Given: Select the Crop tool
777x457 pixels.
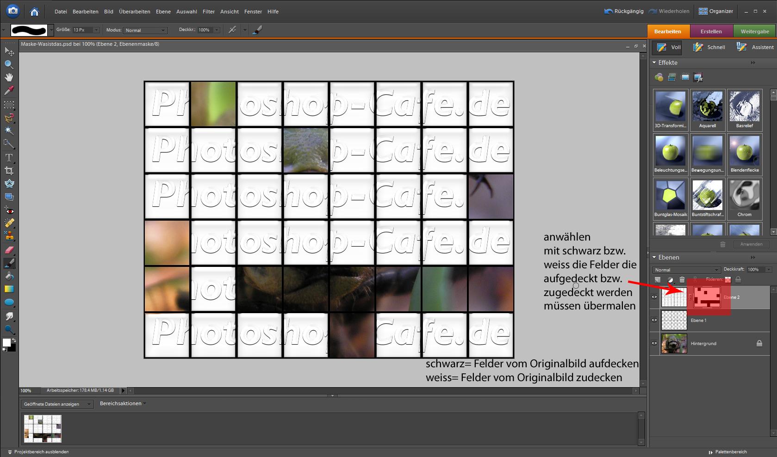Looking at the screenshot, I should click(9, 171).
